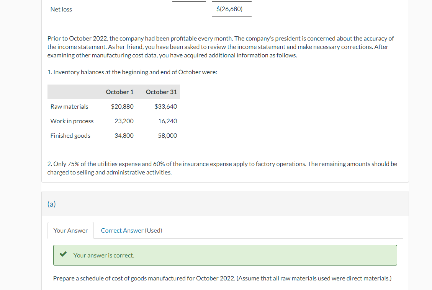
Task: Select the $20,880 raw materials value
Action: 122,106
